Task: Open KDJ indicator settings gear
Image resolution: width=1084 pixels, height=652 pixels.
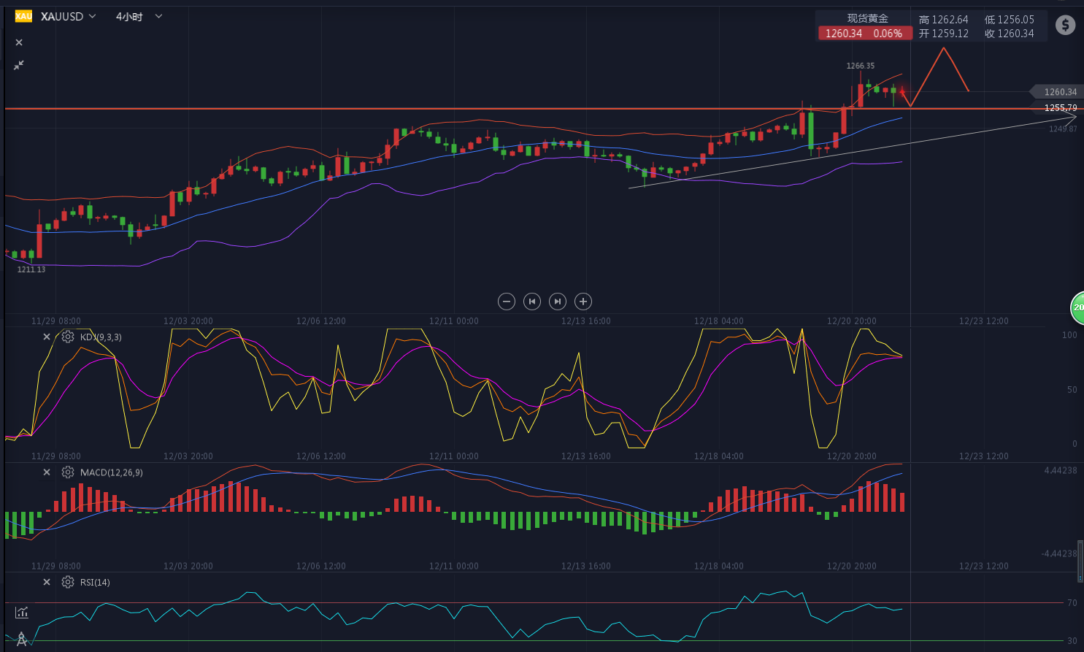Action: (x=68, y=337)
